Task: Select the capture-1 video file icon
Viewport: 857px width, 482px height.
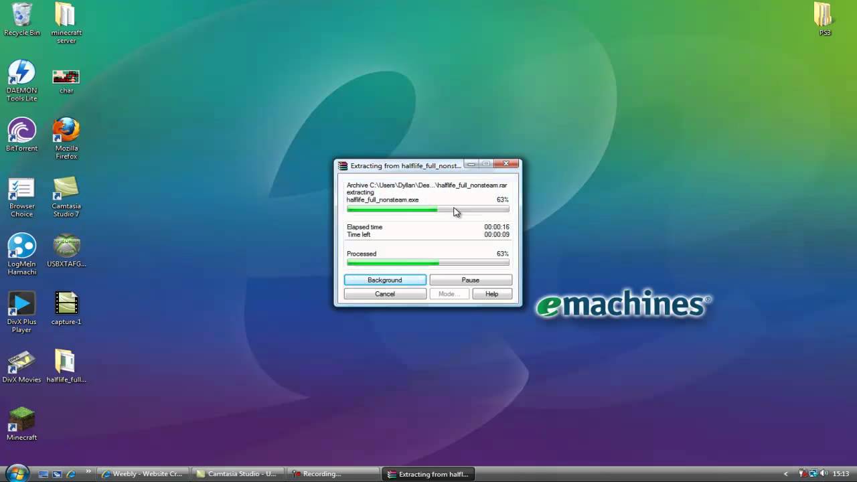Action: click(66, 309)
